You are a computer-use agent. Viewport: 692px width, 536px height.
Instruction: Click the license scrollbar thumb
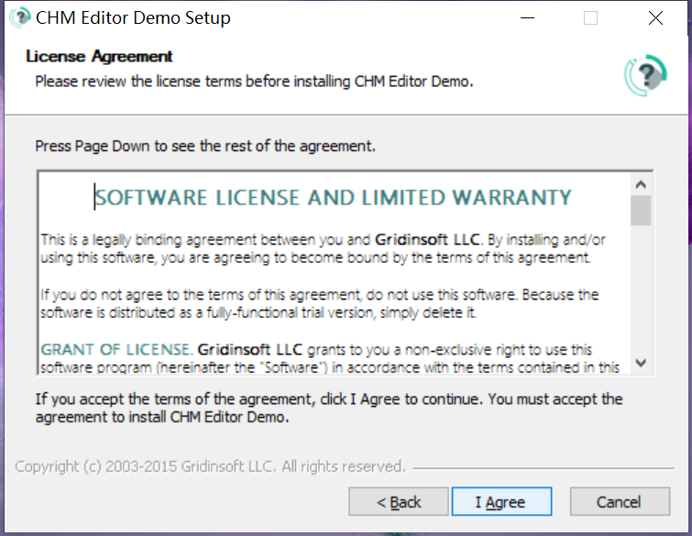click(641, 210)
